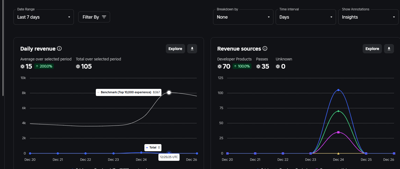Click the magenta Passes square on Dec 24

point(338,132)
